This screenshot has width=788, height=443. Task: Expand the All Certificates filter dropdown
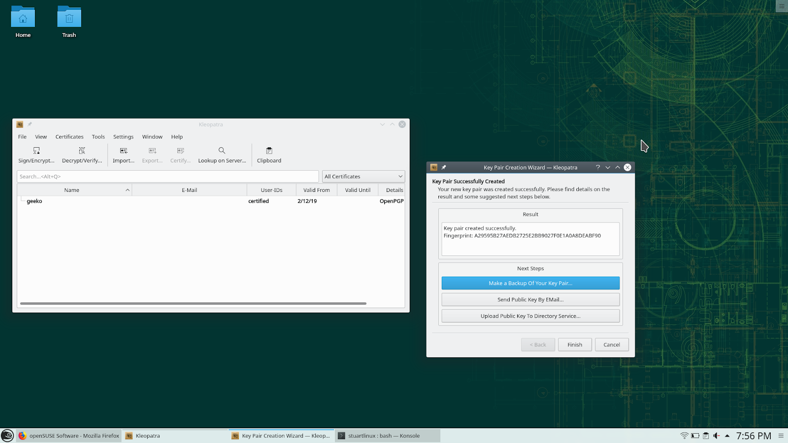click(x=363, y=177)
